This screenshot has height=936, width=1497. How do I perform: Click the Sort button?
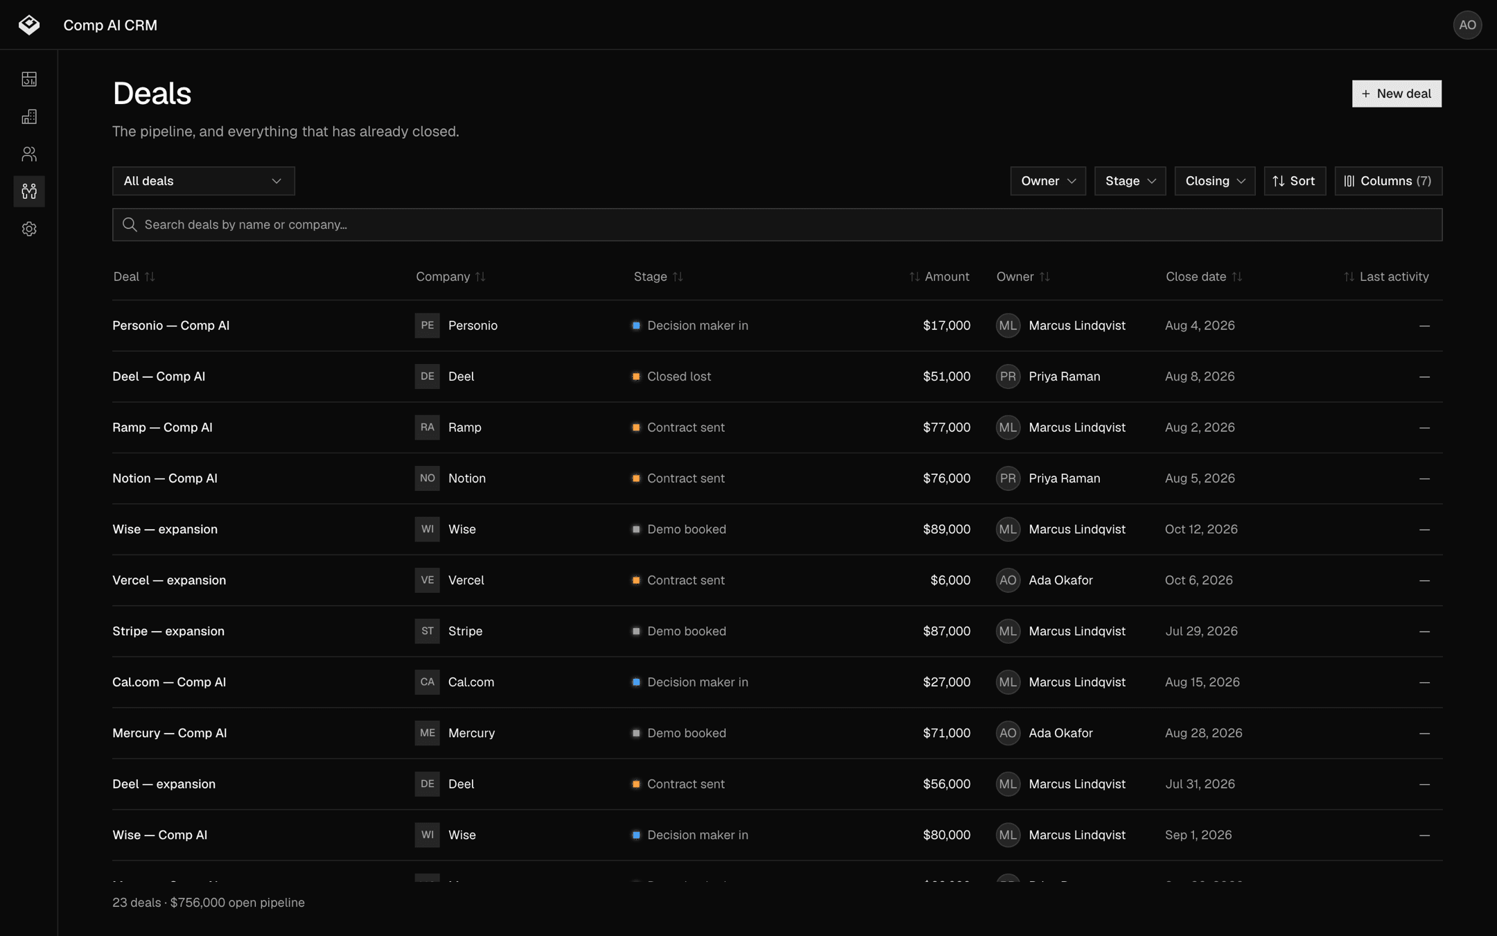[1295, 181]
